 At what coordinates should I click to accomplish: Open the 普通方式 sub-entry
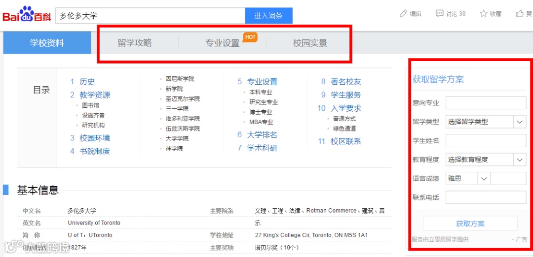pos(344,119)
